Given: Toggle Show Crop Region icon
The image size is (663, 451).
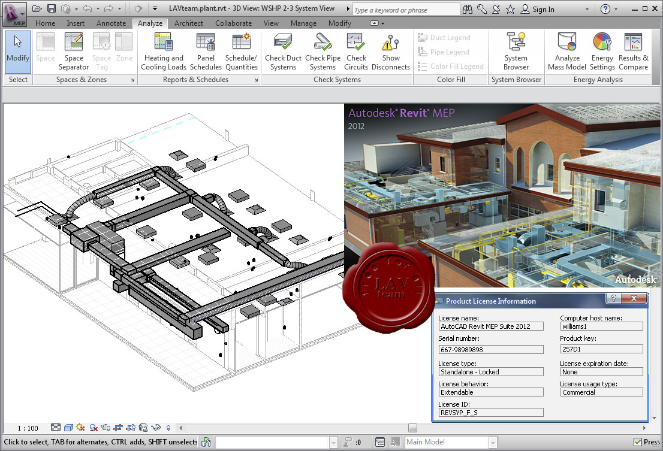Looking at the screenshot, I should 131,428.
